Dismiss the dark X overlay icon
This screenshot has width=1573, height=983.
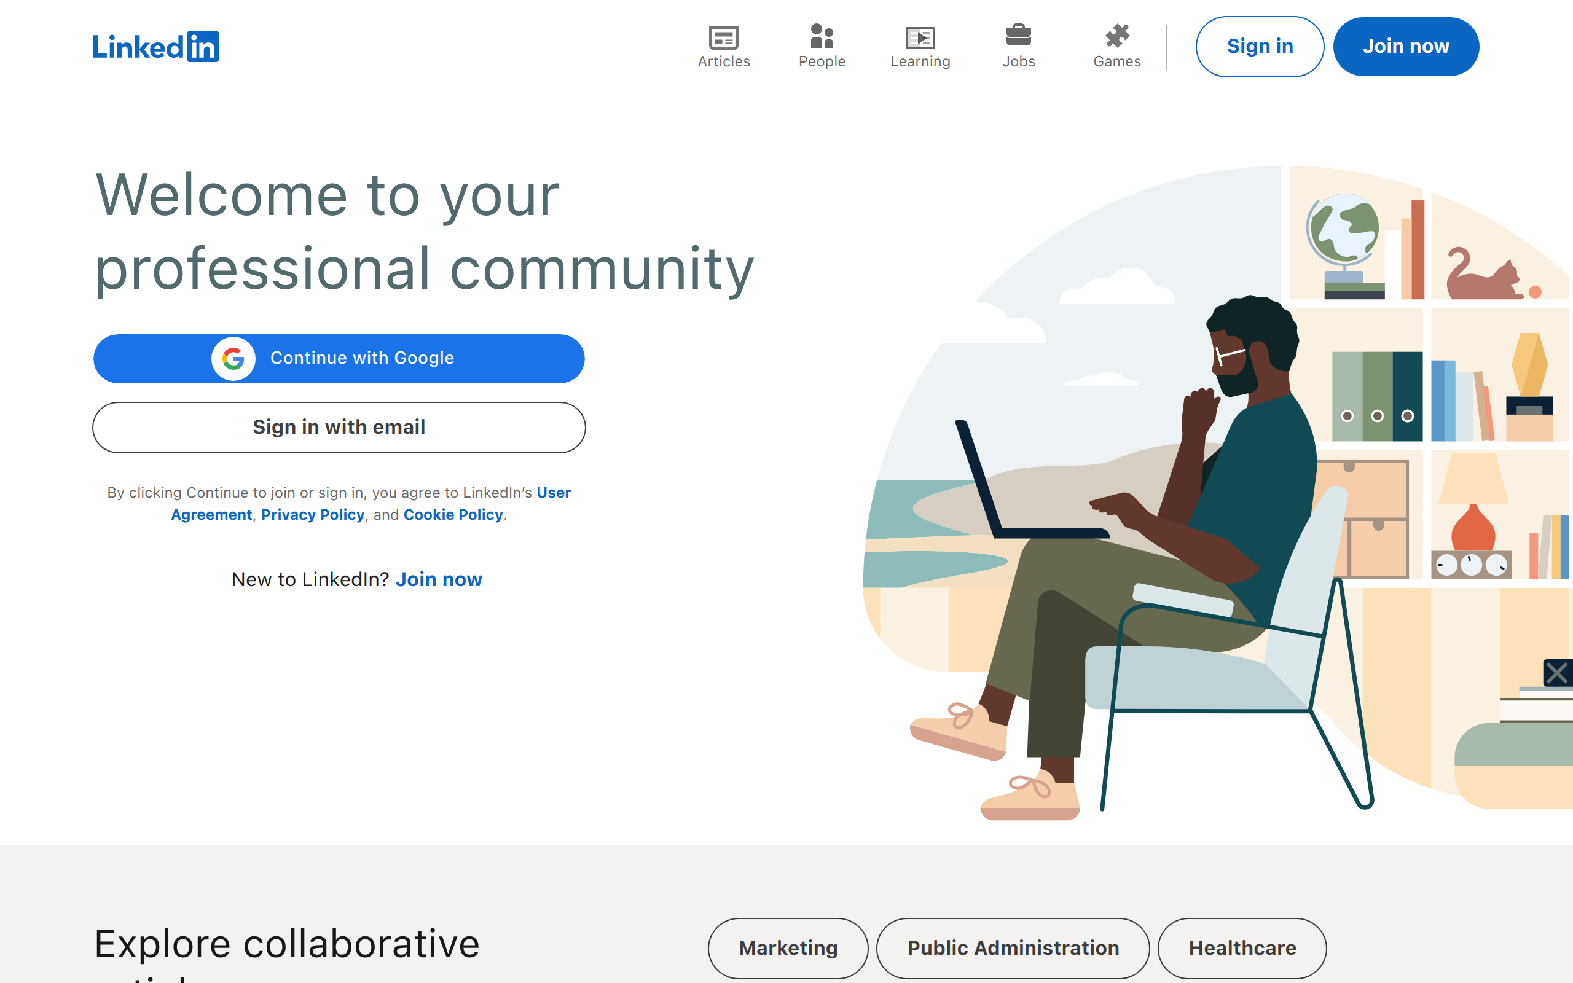click(x=1558, y=673)
